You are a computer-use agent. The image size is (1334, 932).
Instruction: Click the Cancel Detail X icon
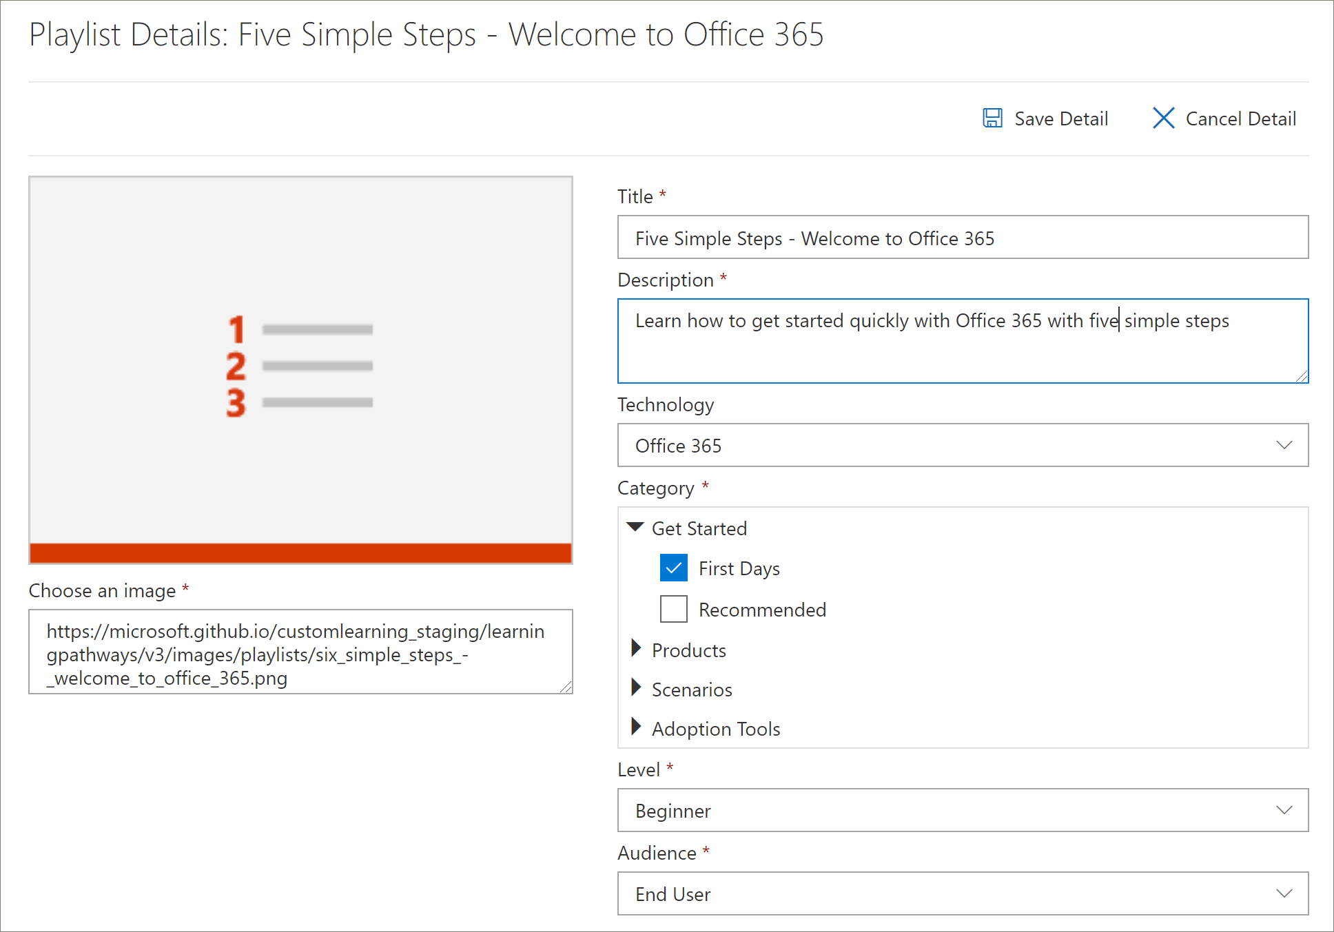[x=1163, y=118]
